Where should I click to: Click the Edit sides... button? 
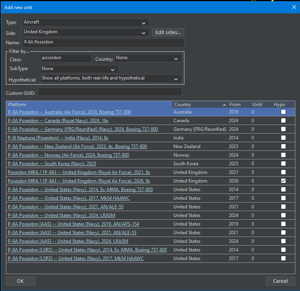tap(168, 32)
